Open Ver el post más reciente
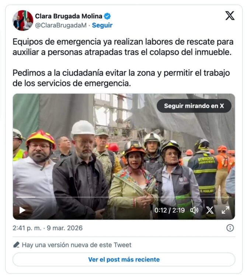The image size is (247, 277). [124, 259]
